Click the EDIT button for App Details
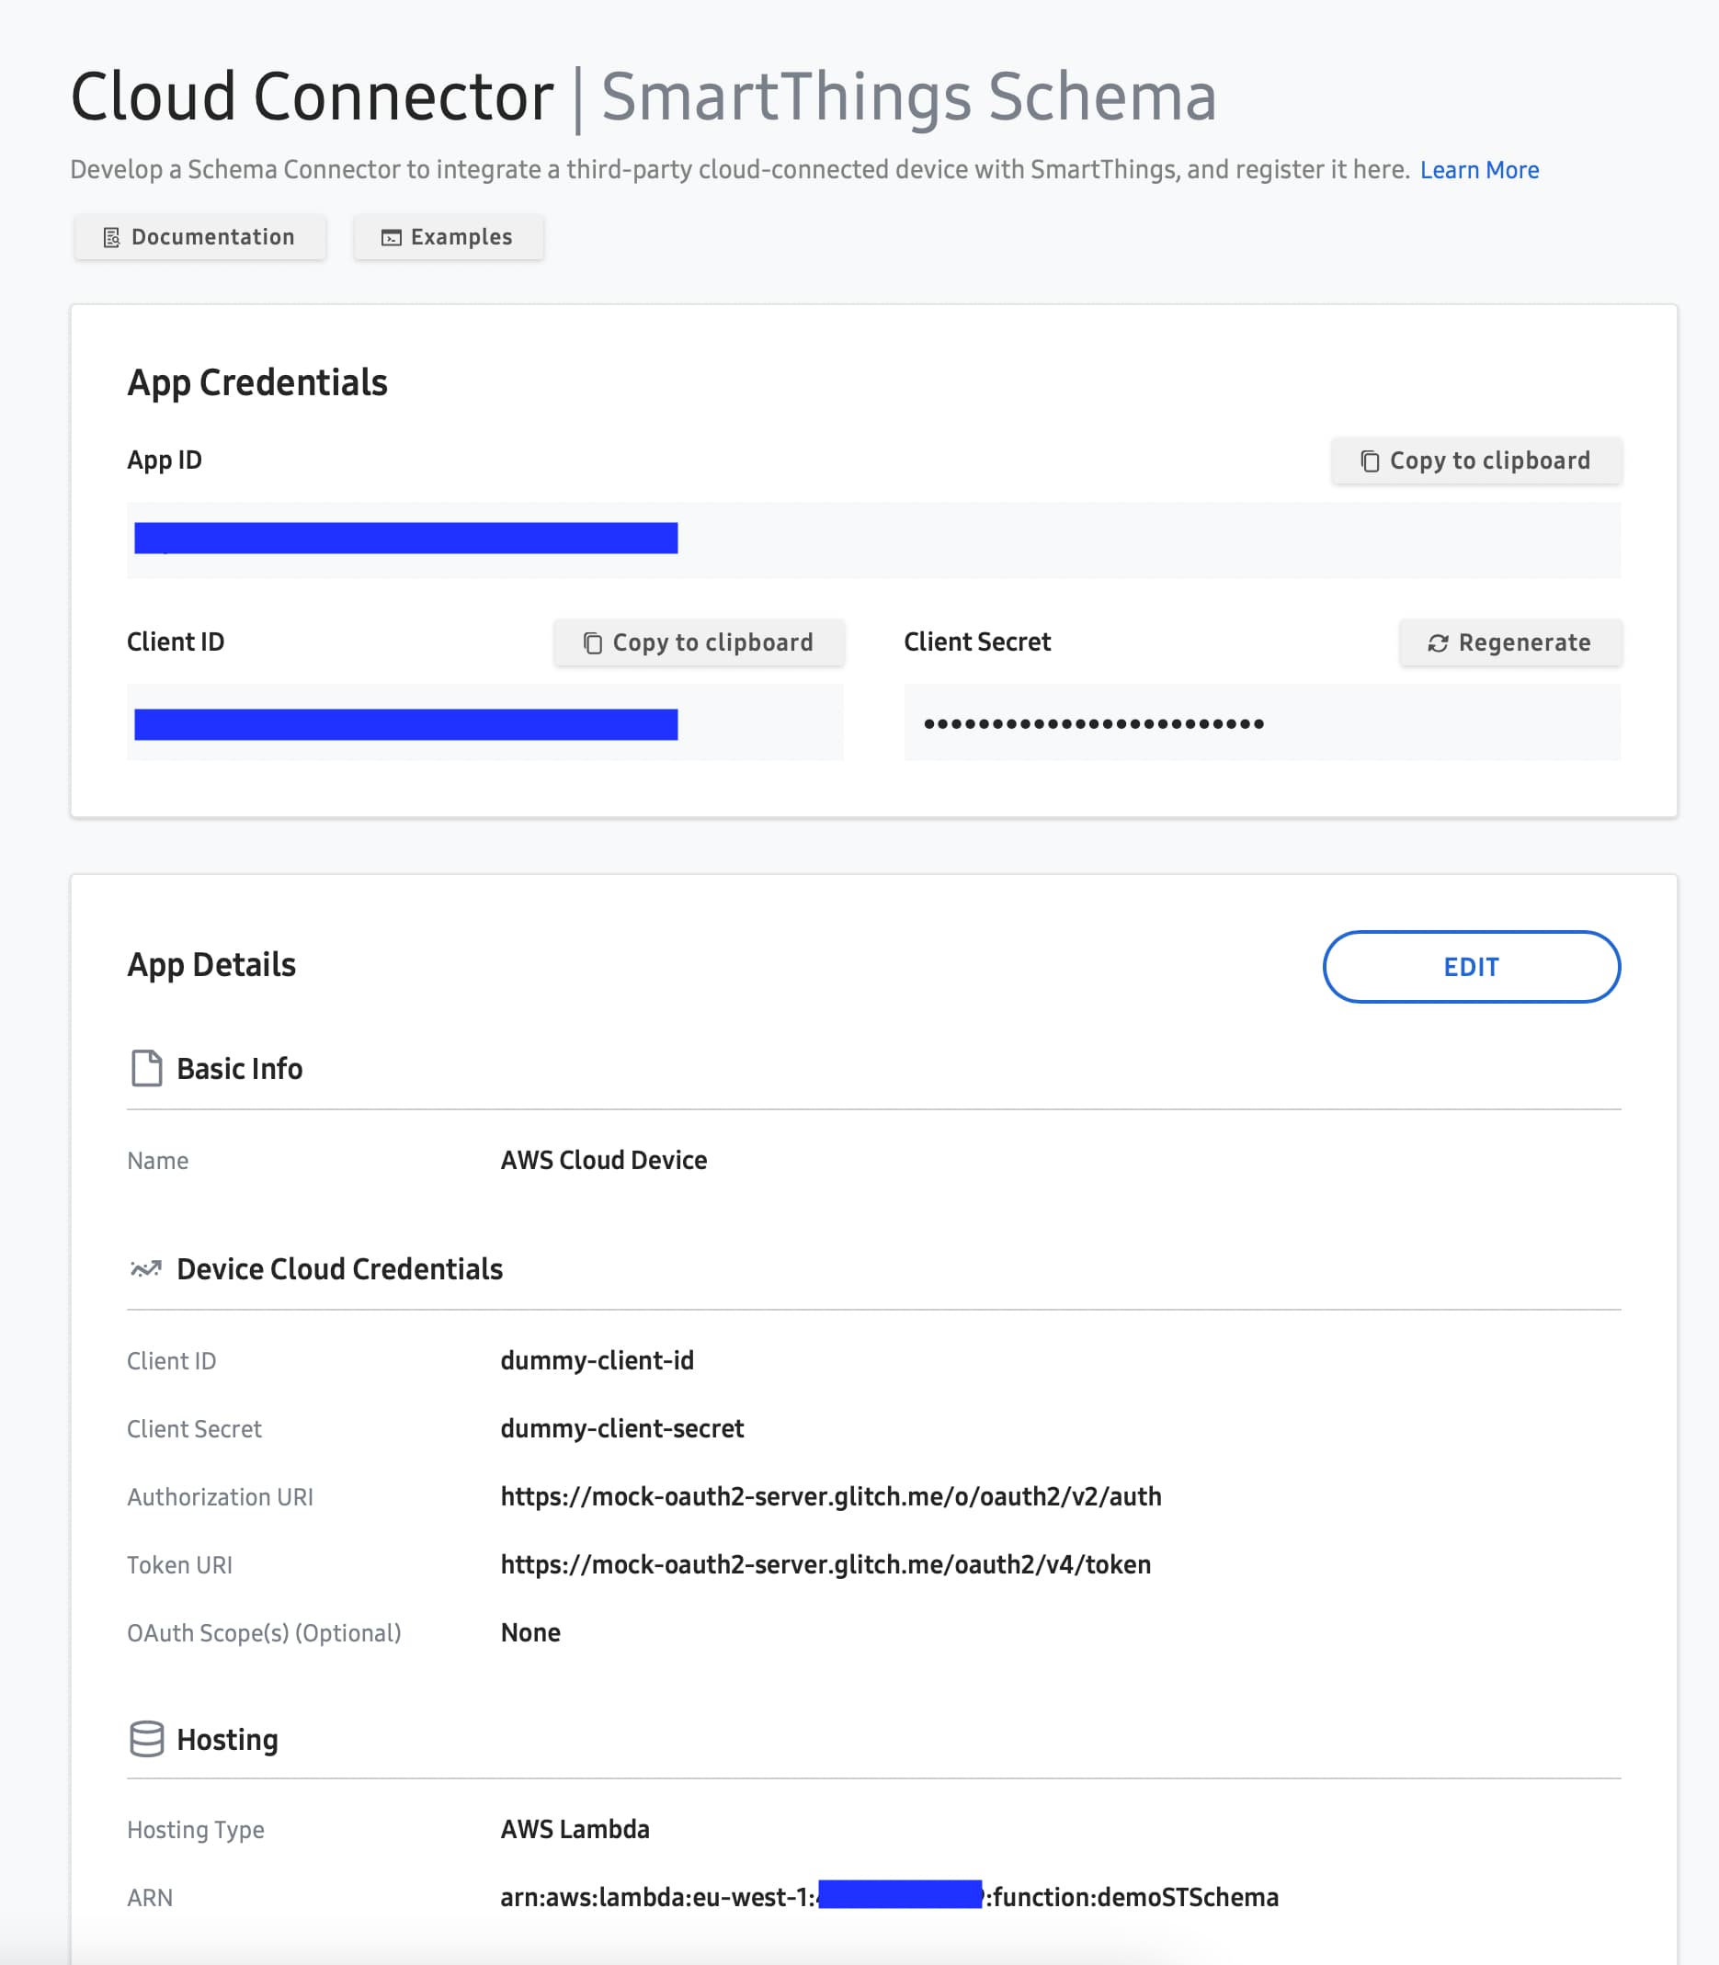 (x=1470, y=967)
